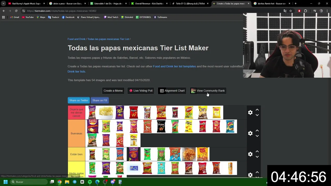Open the Chrome tab search dropdown
The height and width of the screenshot is (186, 331).
click(x=3, y=4)
